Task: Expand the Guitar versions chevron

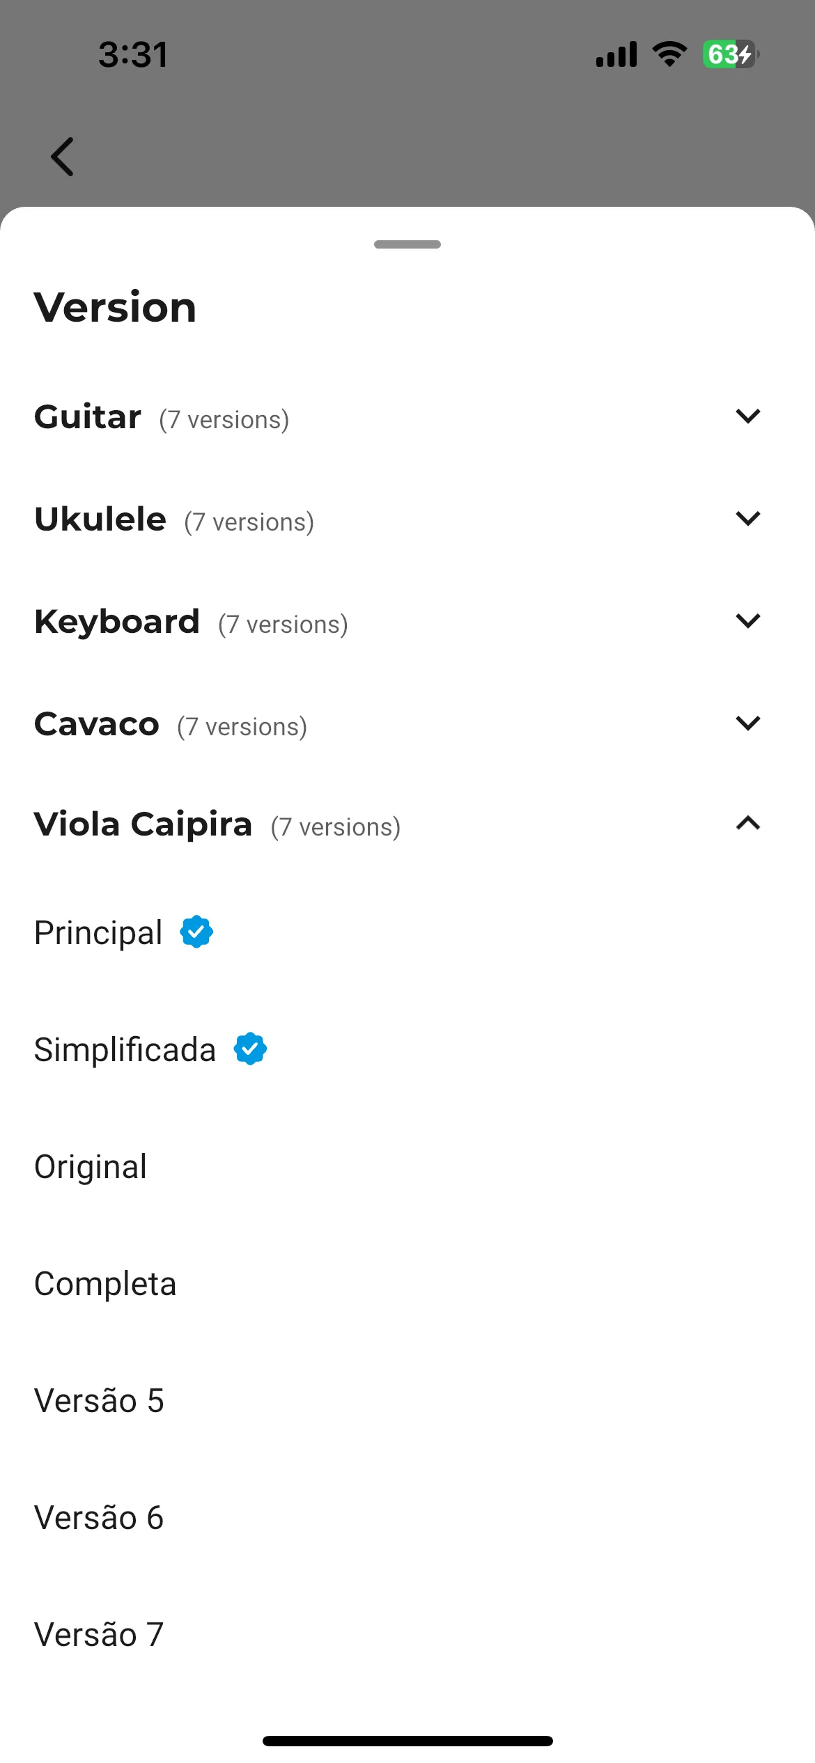Action: [x=748, y=416]
